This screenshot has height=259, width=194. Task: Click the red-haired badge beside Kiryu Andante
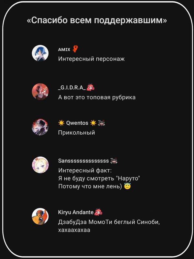coord(99,212)
